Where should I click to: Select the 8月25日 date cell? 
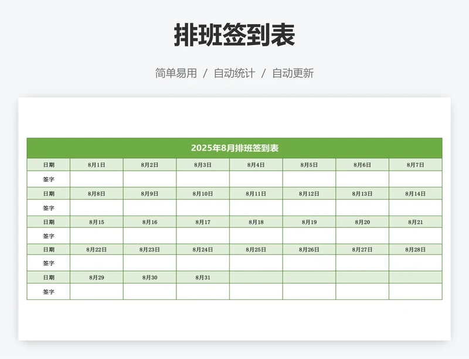pyautogui.click(x=256, y=249)
